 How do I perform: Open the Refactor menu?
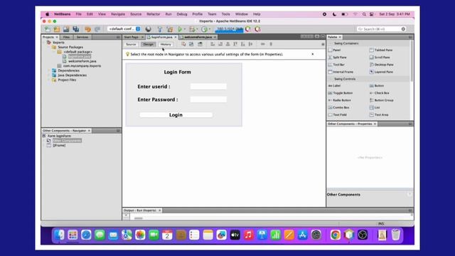154,14
